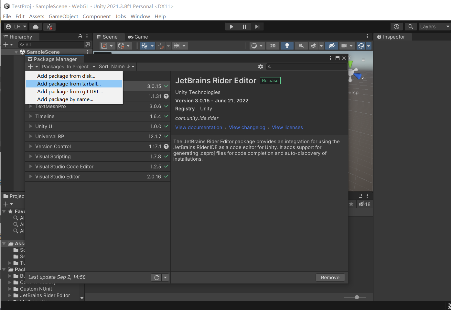The height and width of the screenshot is (310, 451).
Task: Open the Window menu
Action: coord(140,16)
